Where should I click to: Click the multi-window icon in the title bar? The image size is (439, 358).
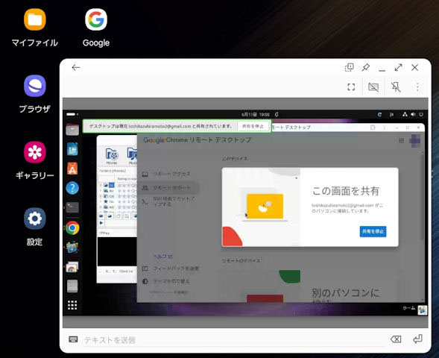point(349,68)
